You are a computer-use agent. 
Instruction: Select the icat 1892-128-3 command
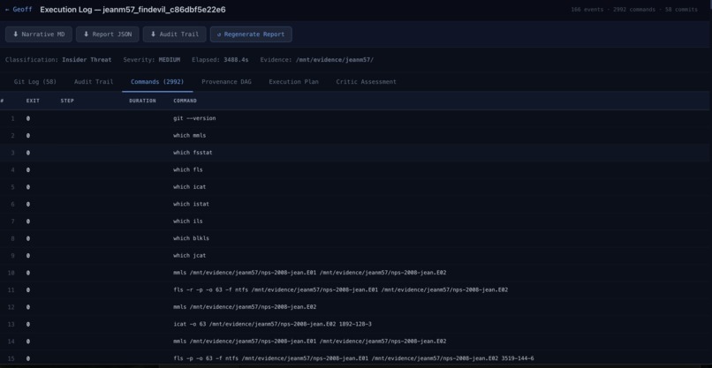(x=356, y=325)
